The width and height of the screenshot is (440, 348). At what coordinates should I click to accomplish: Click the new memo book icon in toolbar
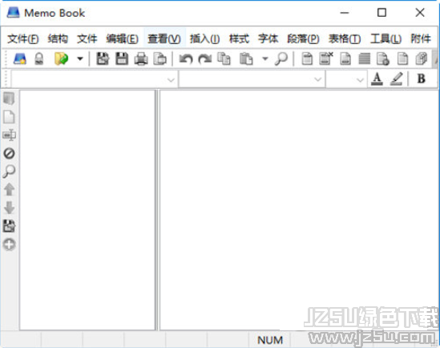click(20, 59)
